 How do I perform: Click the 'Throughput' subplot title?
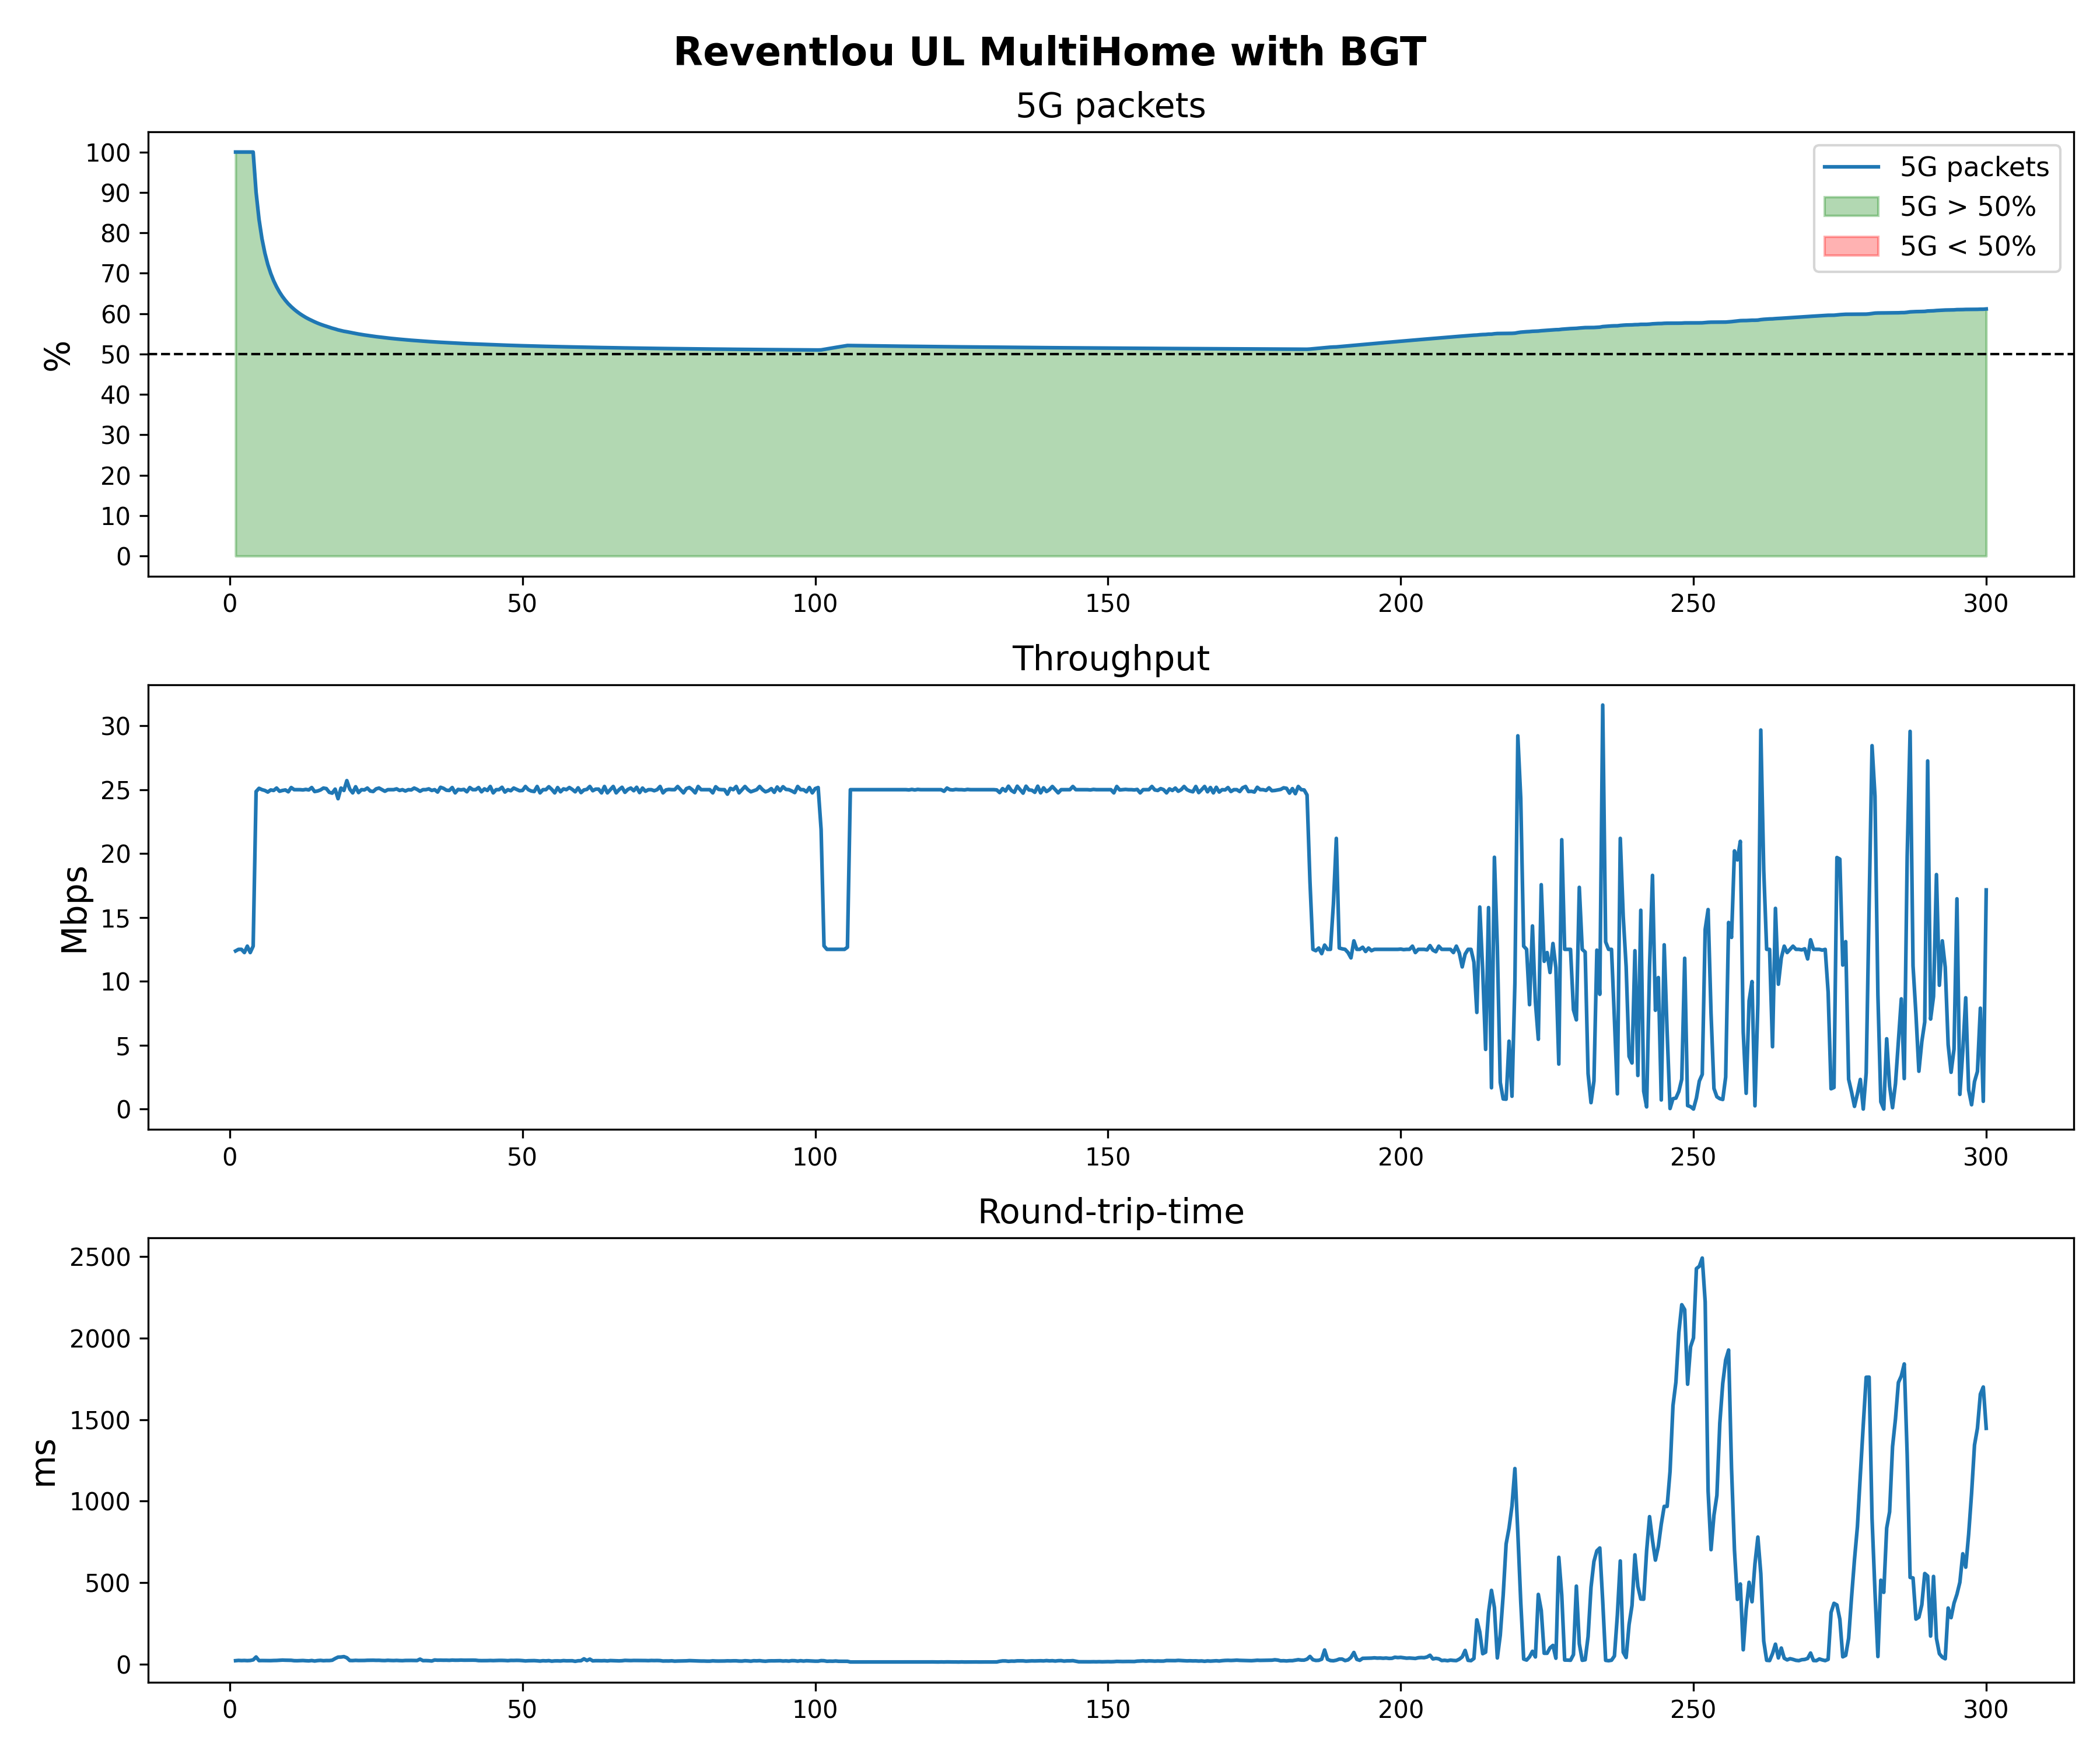tap(1110, 659)
